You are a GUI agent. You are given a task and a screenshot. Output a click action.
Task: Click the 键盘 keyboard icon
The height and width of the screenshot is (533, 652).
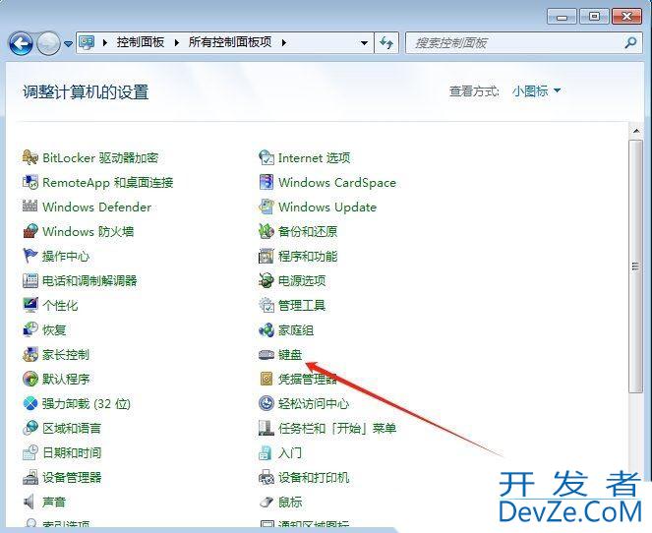click(x=267, y=354)
